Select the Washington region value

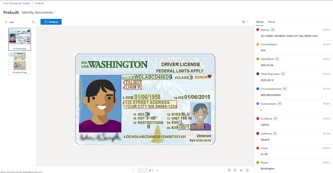[267, 169]
